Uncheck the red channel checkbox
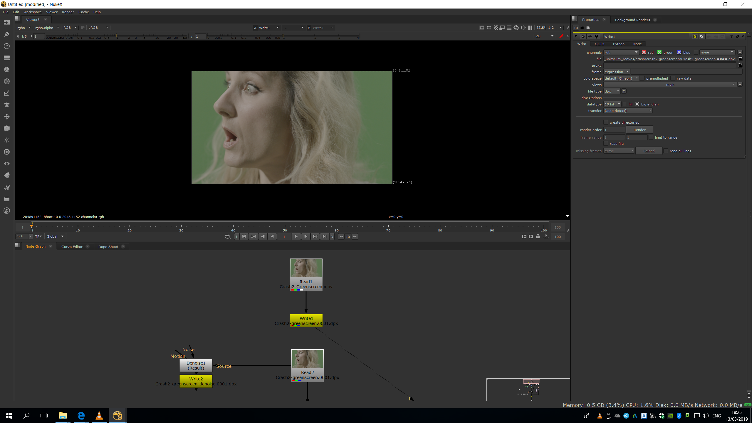This screenshot has width=752, height=423. tap(644, 52)
